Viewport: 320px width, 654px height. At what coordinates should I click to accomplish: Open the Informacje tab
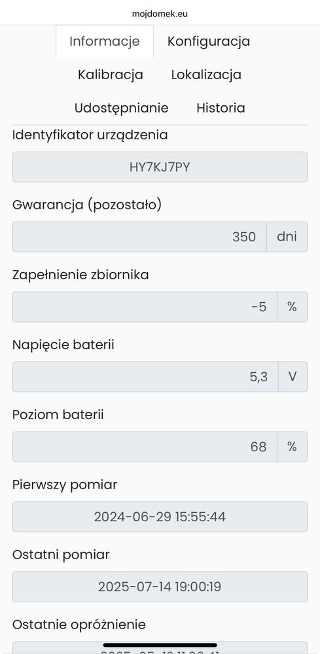(104, 42)
